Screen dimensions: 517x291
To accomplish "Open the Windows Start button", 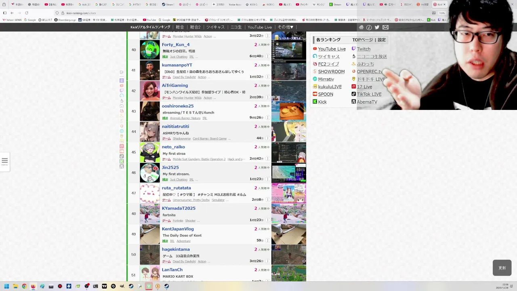I will [6, 286].
